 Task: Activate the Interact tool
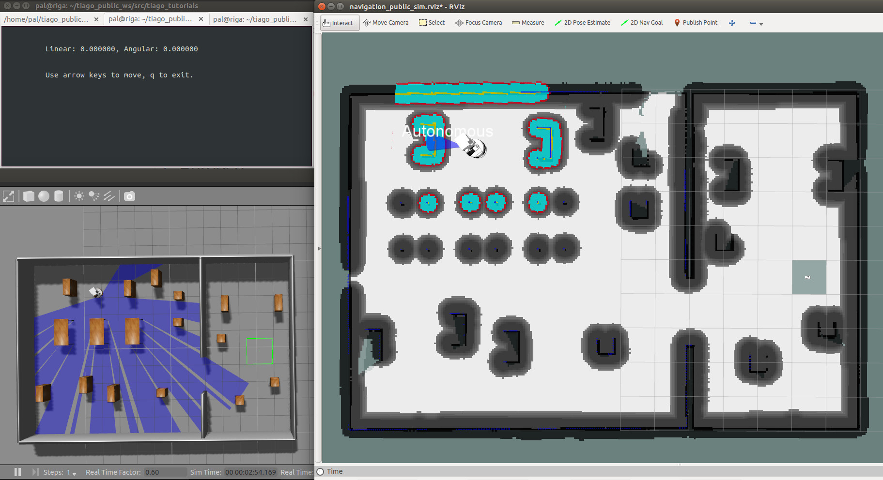pyautogui.click(x=339, y=23)
